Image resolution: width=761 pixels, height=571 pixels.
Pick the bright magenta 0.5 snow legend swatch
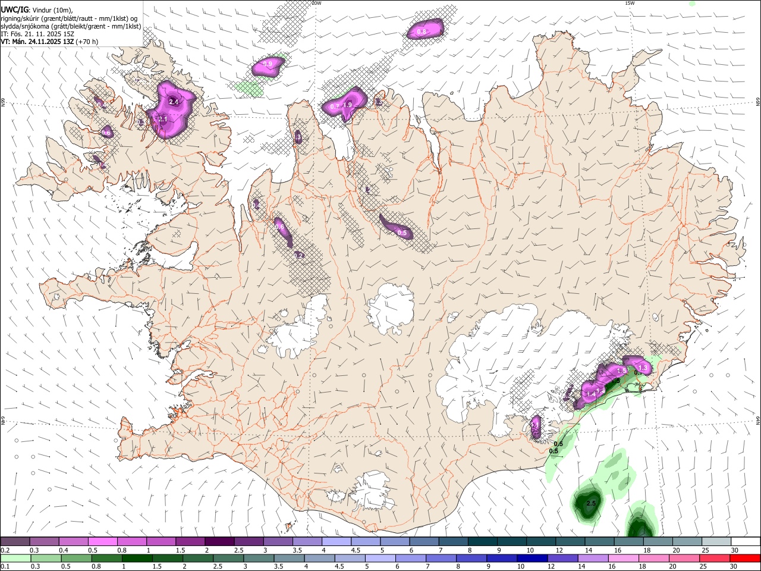pos(102,541)
